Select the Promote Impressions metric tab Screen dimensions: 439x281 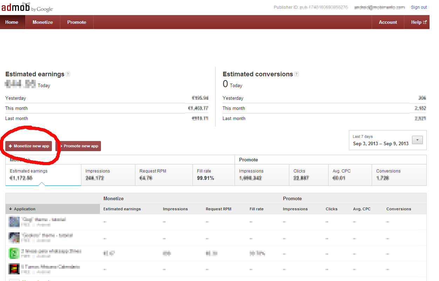[262, 175]
